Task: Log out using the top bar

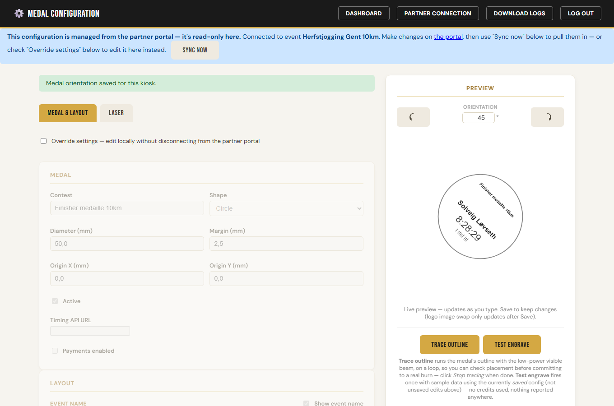Action: 581,14
